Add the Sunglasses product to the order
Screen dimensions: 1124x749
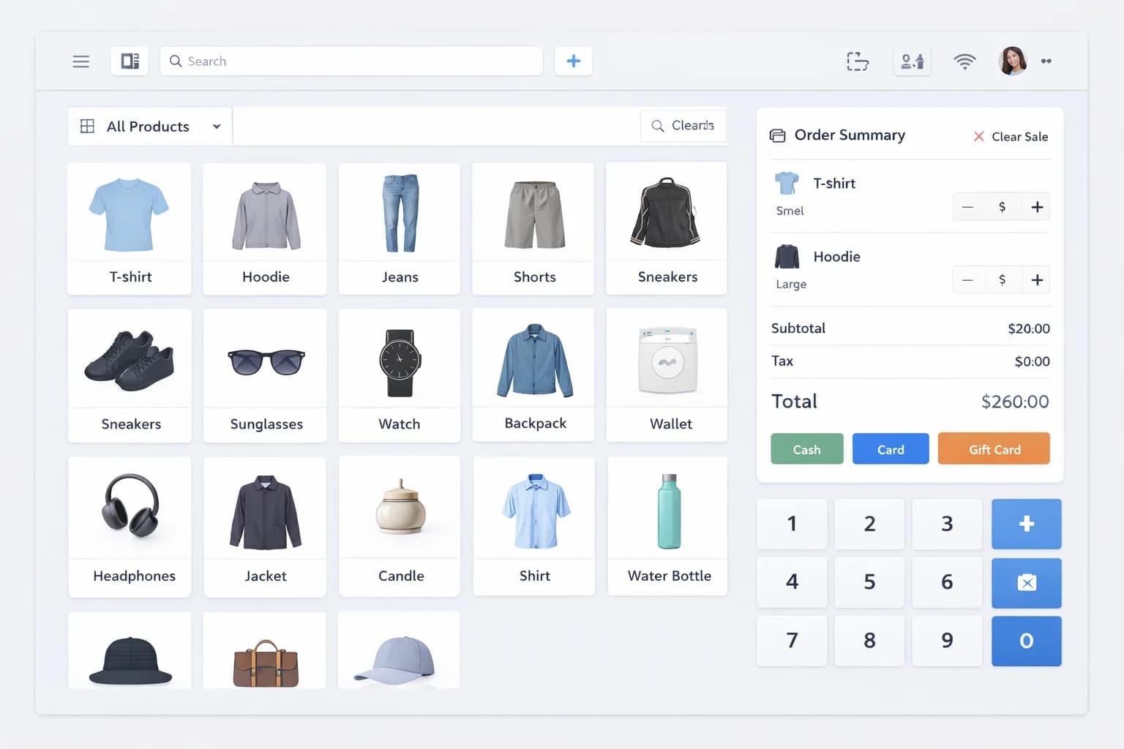pos(265,376)
